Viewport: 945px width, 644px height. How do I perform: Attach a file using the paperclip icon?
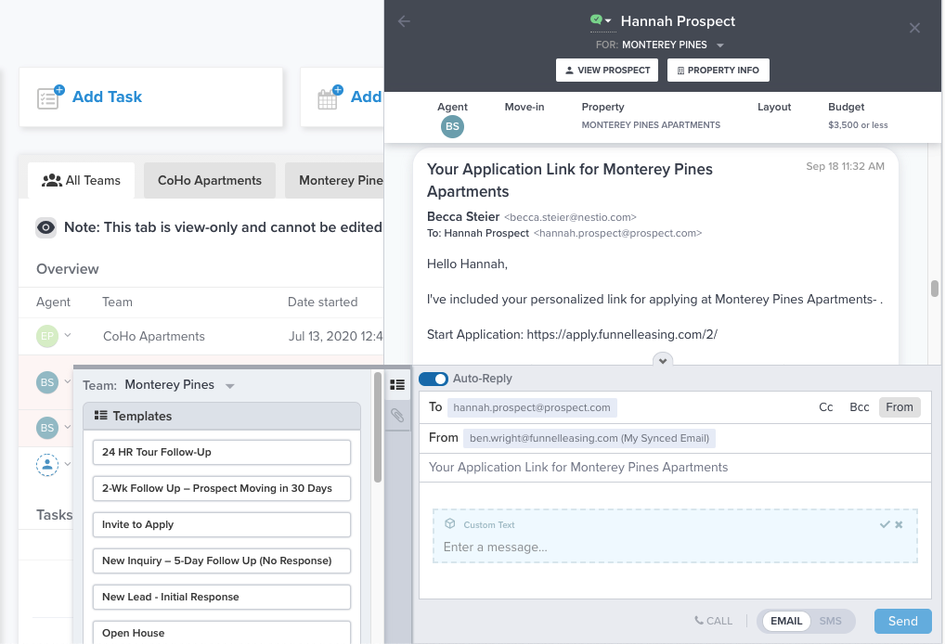point(397,416)
